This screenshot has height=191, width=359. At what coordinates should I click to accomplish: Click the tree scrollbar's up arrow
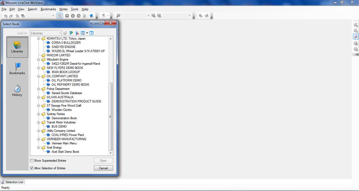(x=111, y=39)
